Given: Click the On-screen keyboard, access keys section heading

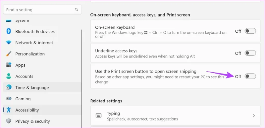Looking at the screenshot, I should click(140, 15).
